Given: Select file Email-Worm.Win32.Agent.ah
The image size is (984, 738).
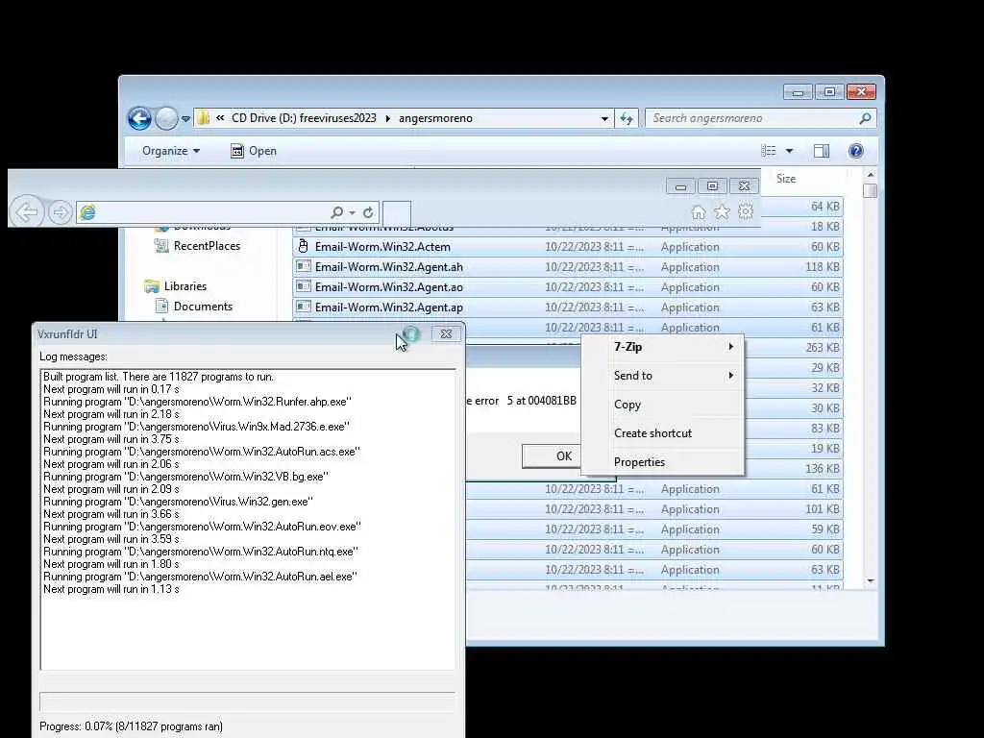Looking at the screenshot, I should click(568, 267).
